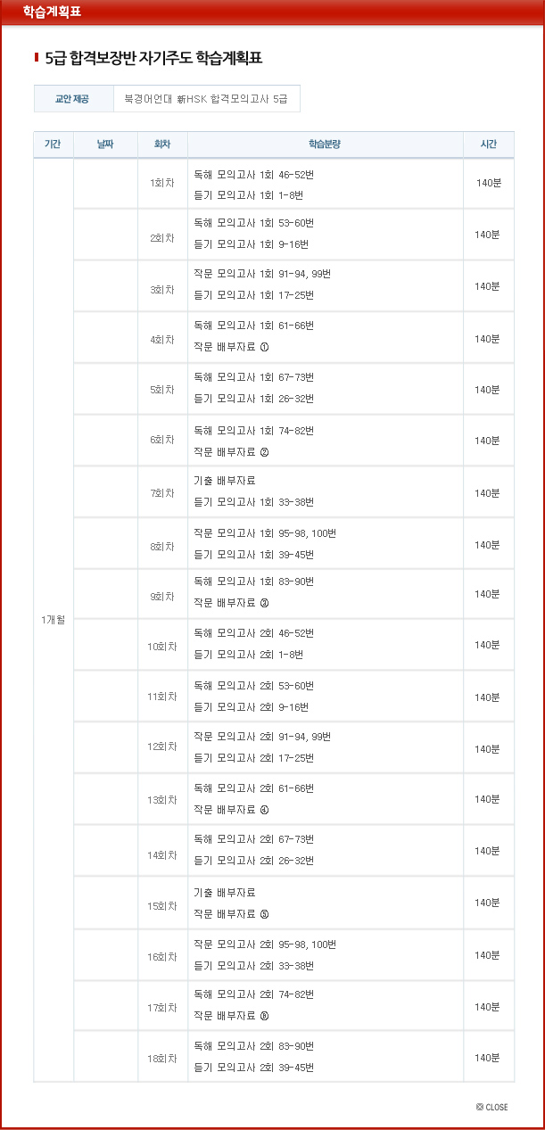This screenshot has height=1130, width=545.
Task: Click the CLOSE button at the bottom
Action: [497, 1107]
